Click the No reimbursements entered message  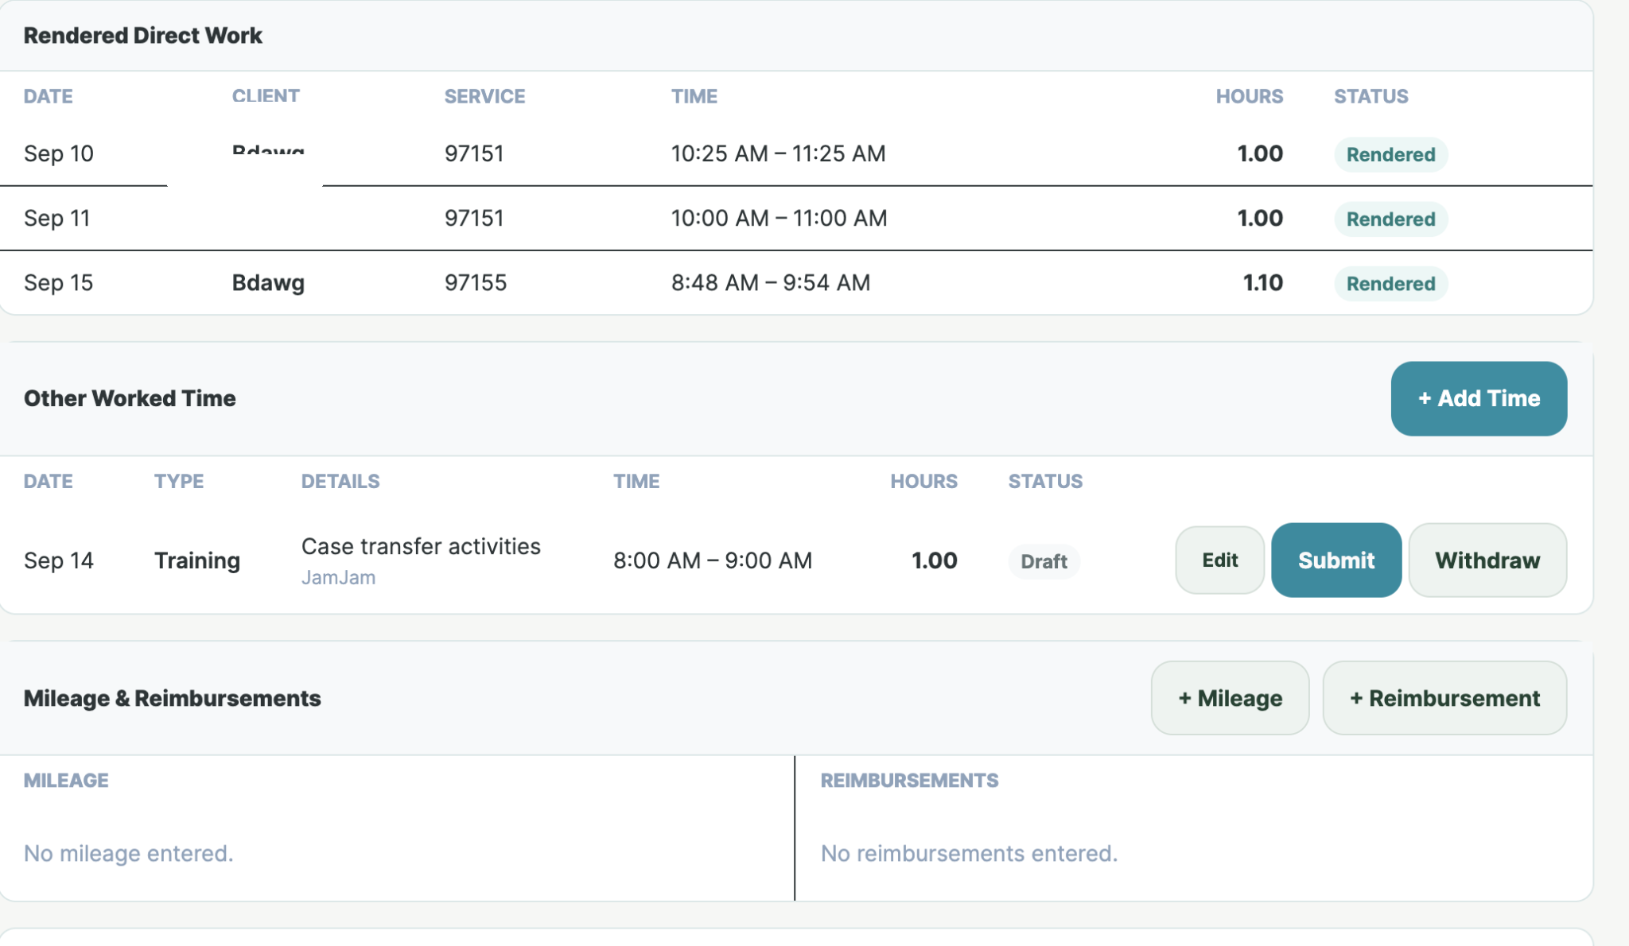(969, 853)
